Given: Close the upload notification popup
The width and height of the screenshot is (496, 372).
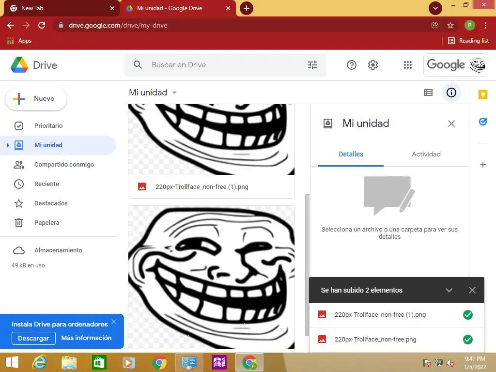Looking at the screenshot, I should click(472, 290).
